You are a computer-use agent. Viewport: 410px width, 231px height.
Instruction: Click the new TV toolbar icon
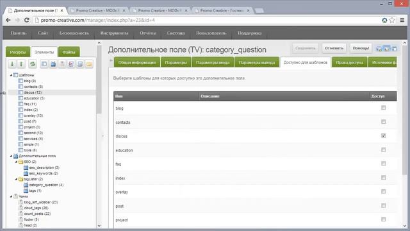53,64
